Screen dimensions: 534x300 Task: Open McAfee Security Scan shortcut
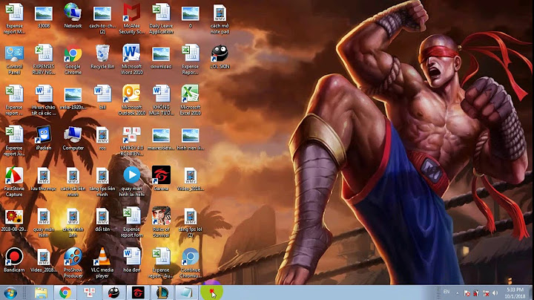[x=132, y=19]
